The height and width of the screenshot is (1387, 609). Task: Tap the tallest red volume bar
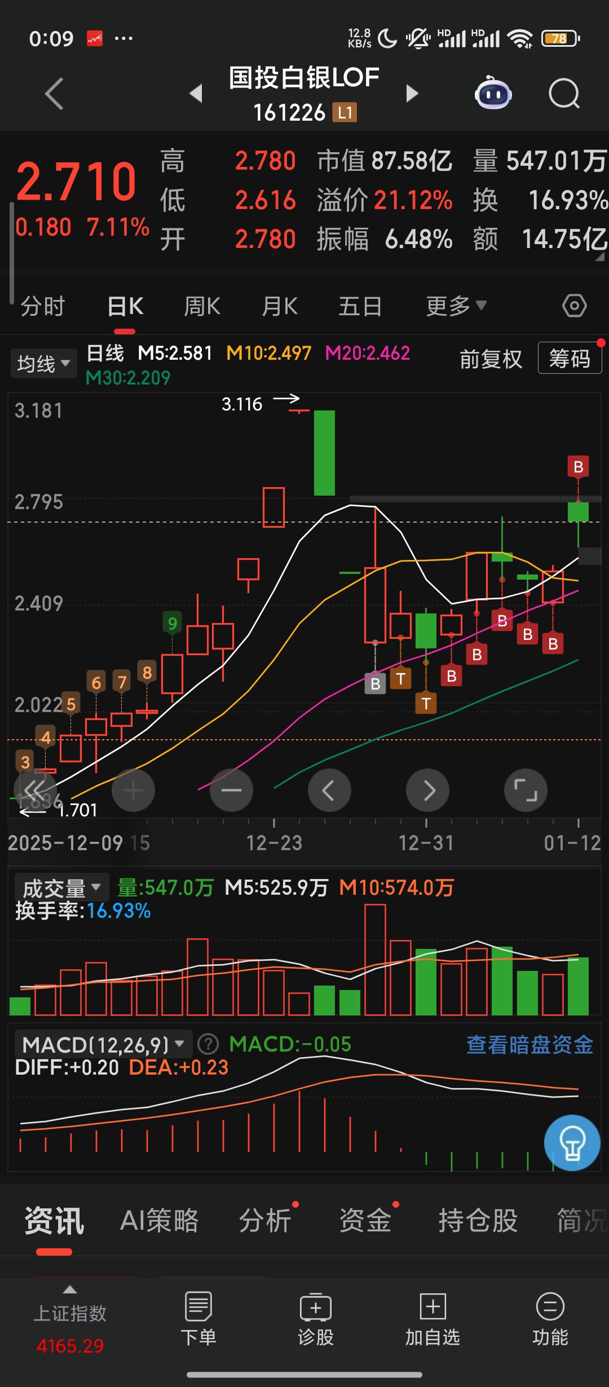click(375, 960)
